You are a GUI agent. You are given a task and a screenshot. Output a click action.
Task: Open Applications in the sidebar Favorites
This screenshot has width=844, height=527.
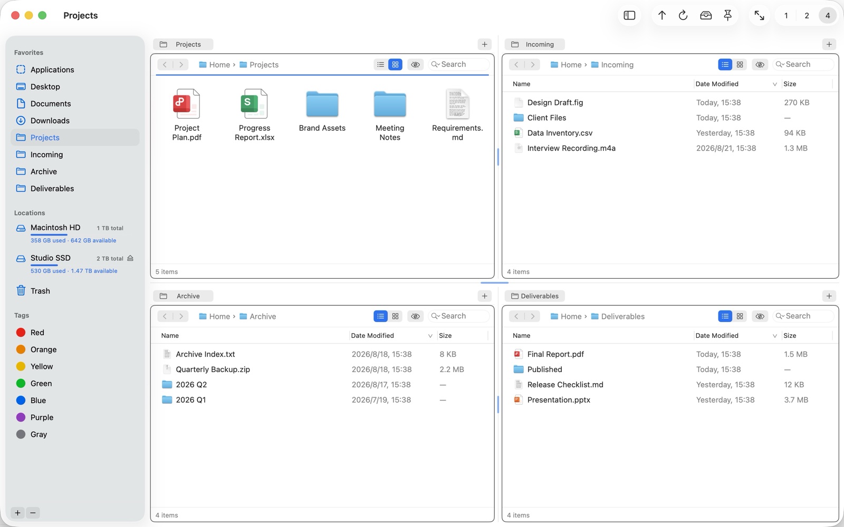[75, 70]
